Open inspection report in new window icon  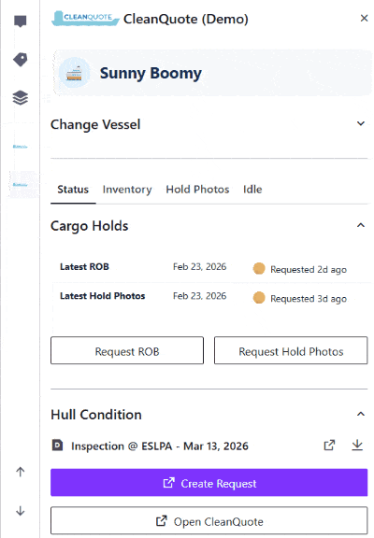[329, 446]
